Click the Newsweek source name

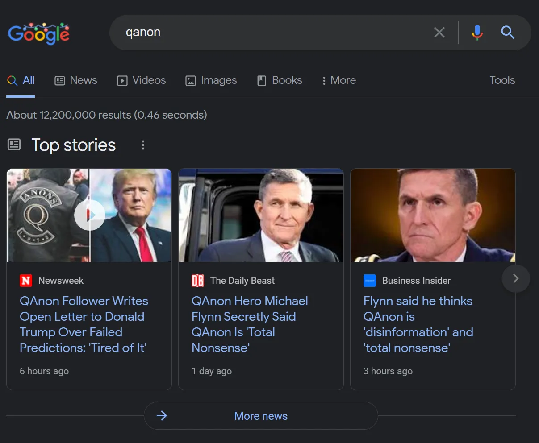(61, 281)
